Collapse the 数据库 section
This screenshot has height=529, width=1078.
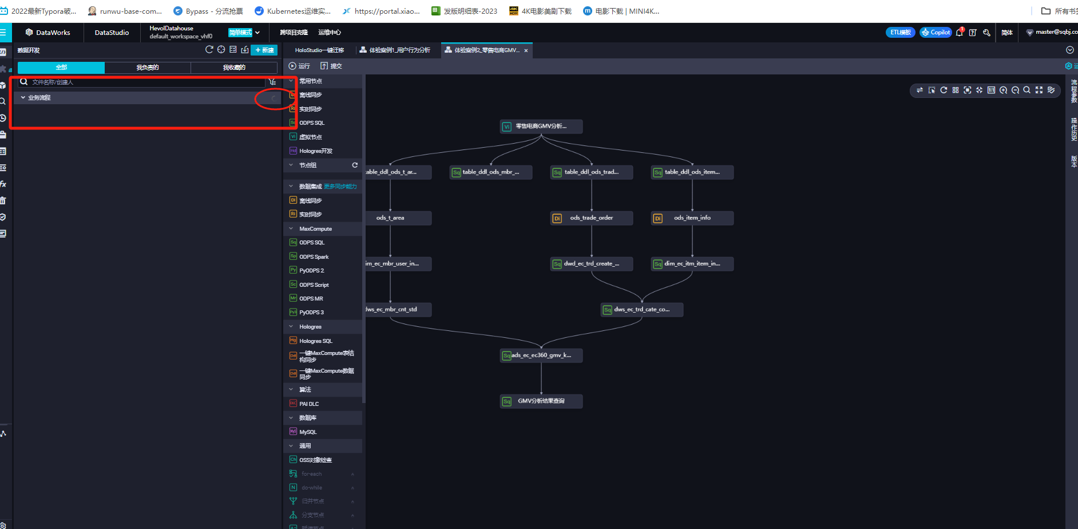point(291,417)
